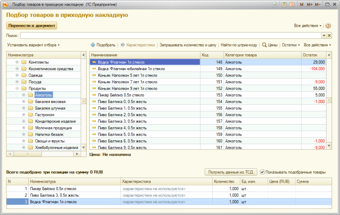
Task: Expand Бакалея весовая subfolder node
Action: [24, 101]
